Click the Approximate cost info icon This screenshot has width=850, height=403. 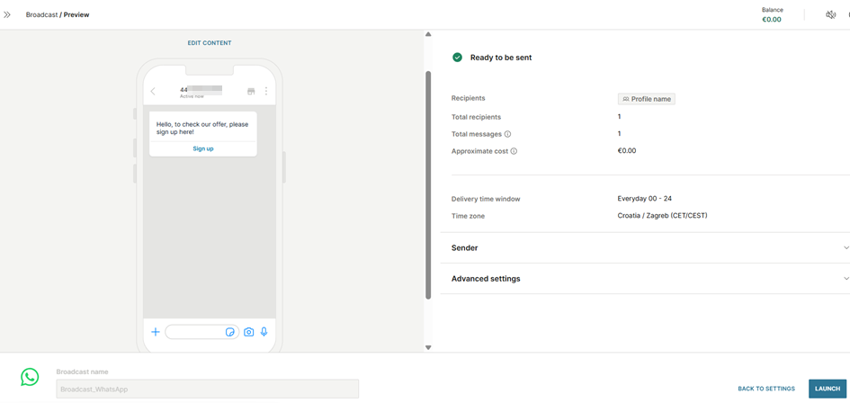tap(514, 151)
